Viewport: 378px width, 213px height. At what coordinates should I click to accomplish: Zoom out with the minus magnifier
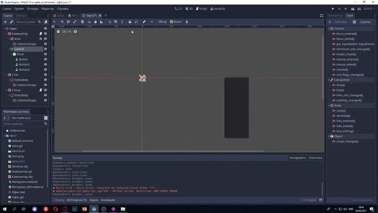point(58,31)
